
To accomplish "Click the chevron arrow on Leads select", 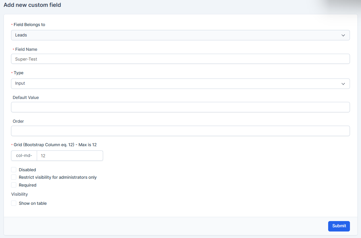I will [343, 35].
